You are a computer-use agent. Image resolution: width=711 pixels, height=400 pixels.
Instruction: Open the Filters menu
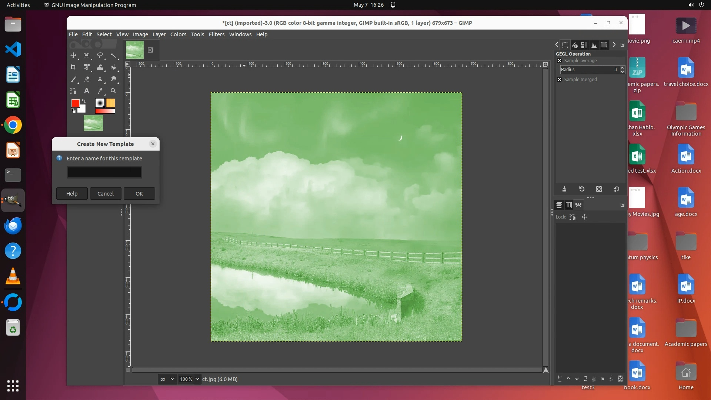click(x=216, y=34)
